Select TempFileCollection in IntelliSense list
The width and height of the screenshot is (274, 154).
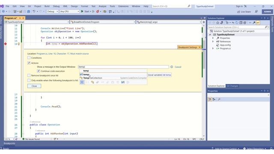(113, 78)
